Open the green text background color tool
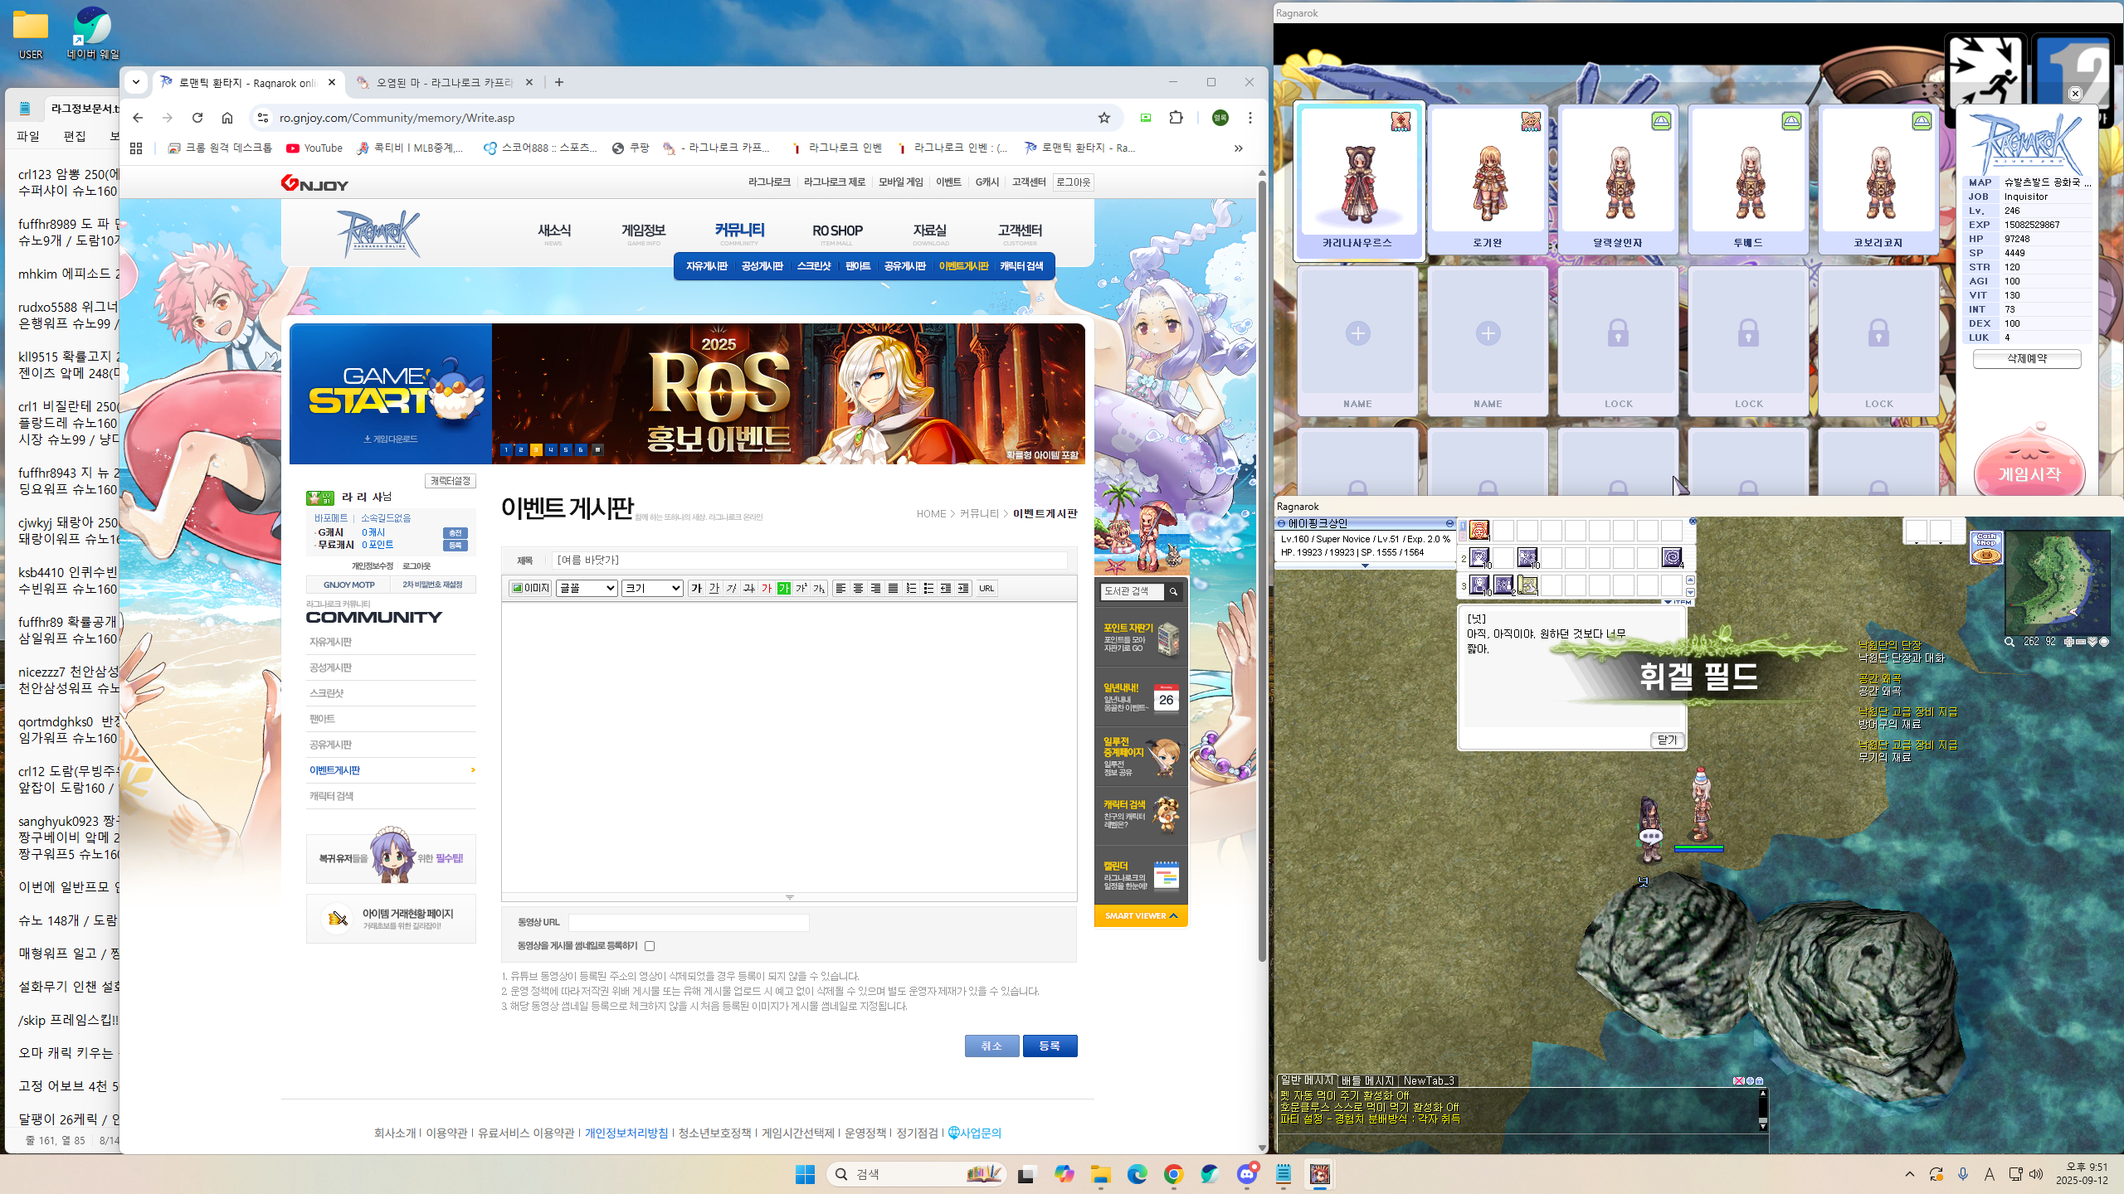The width and height of the screenshot is (2124, 1194). pyautogui.click(x=783, y=588)
